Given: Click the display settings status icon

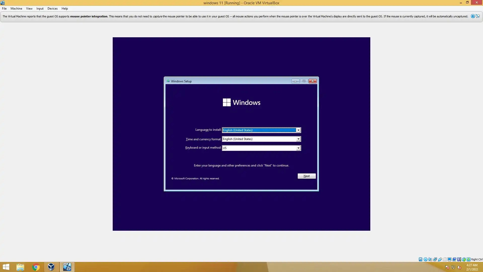Looking at the screenshot, I should coord(449,259).
